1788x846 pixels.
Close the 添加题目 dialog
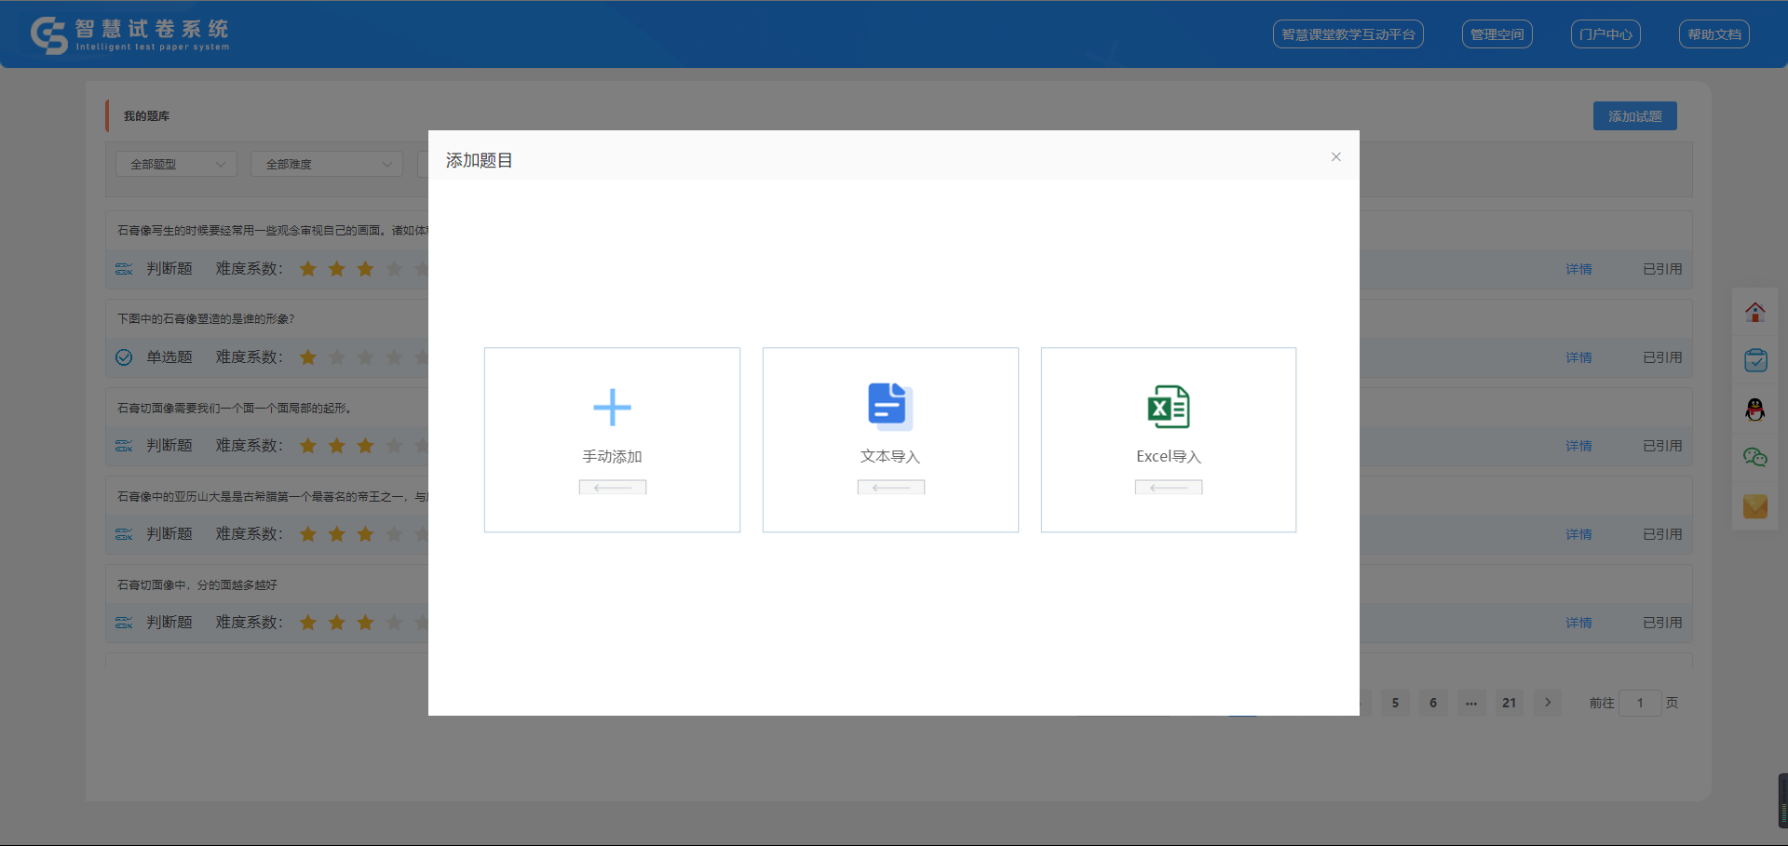point(1335,157)
